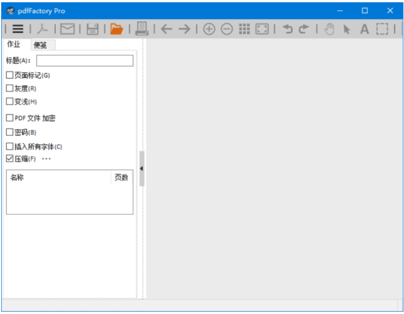
Task: Show page thumbnails grid view
Action: [244, 29]
